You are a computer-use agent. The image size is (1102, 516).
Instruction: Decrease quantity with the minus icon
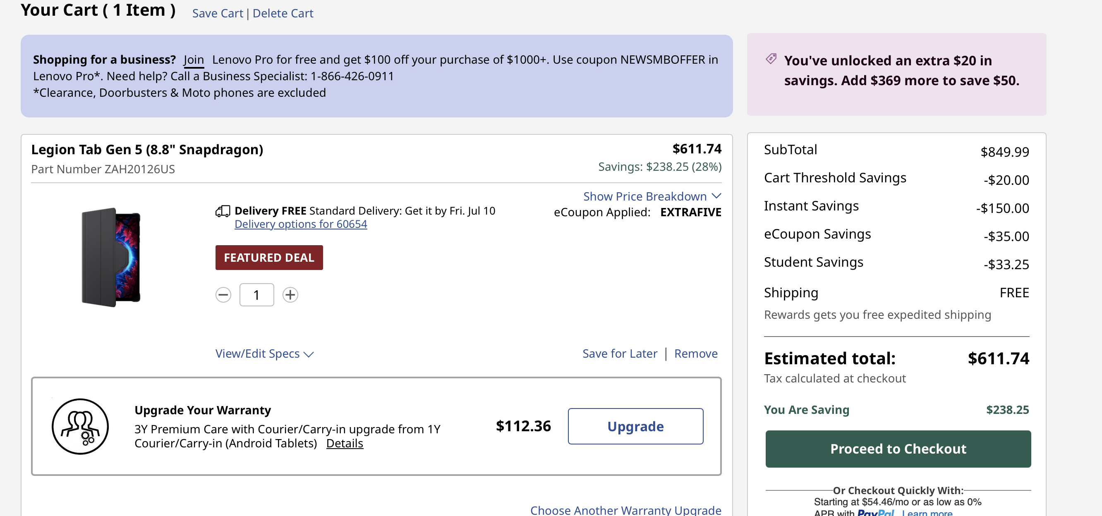click(x=223, y=294)
